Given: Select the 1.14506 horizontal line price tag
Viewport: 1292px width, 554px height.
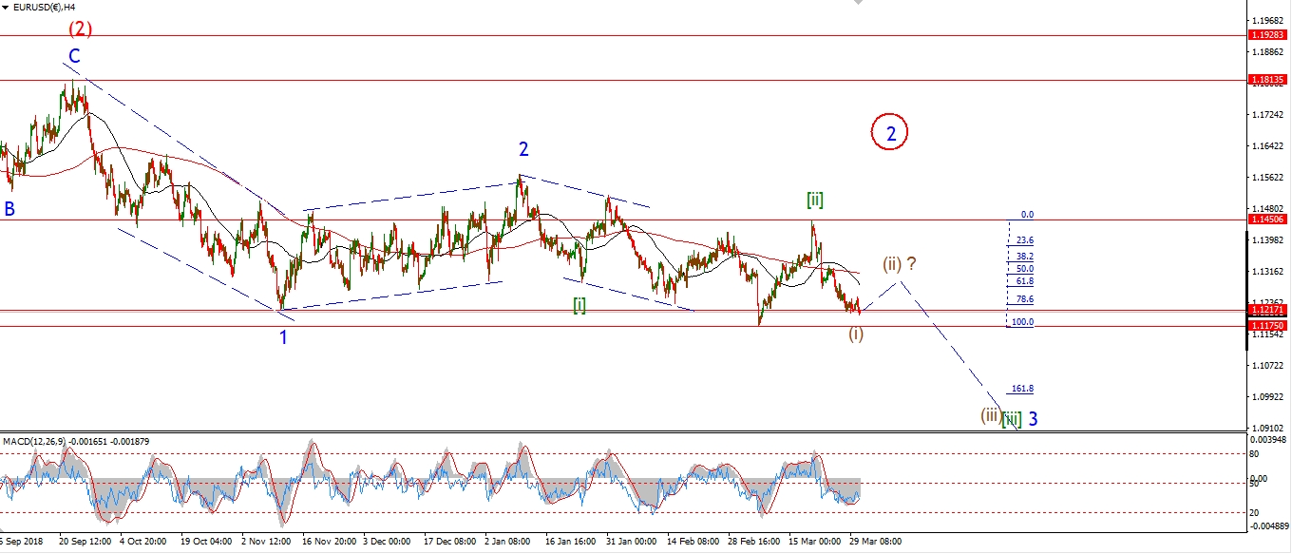Looking at the screenshot, I should point(1266,220).
